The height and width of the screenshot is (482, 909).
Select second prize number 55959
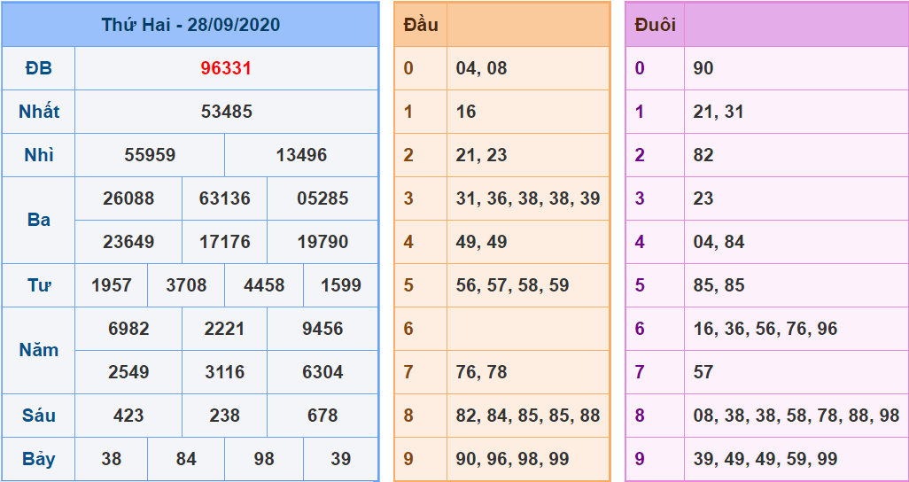point(150,155)
